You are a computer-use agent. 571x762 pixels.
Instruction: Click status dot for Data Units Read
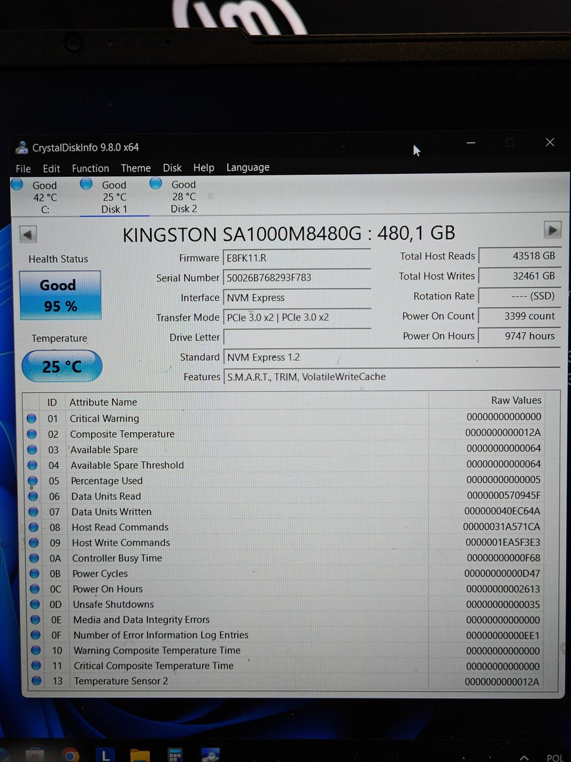33,496
